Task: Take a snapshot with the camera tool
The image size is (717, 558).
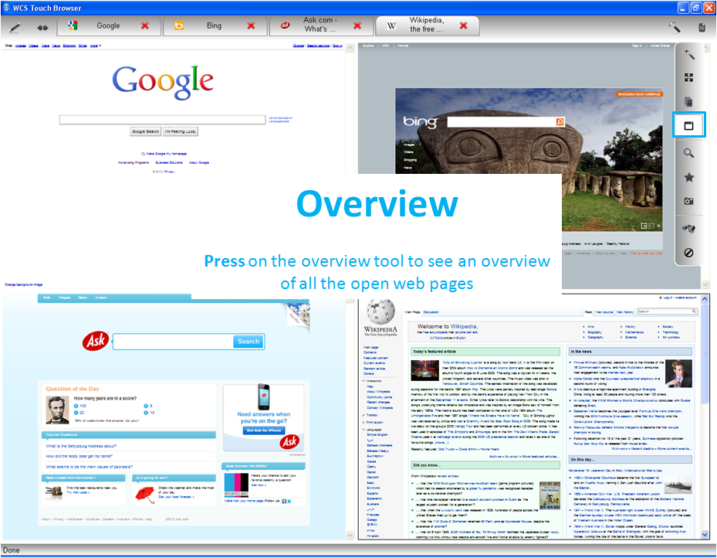Action: pos(689,199)
